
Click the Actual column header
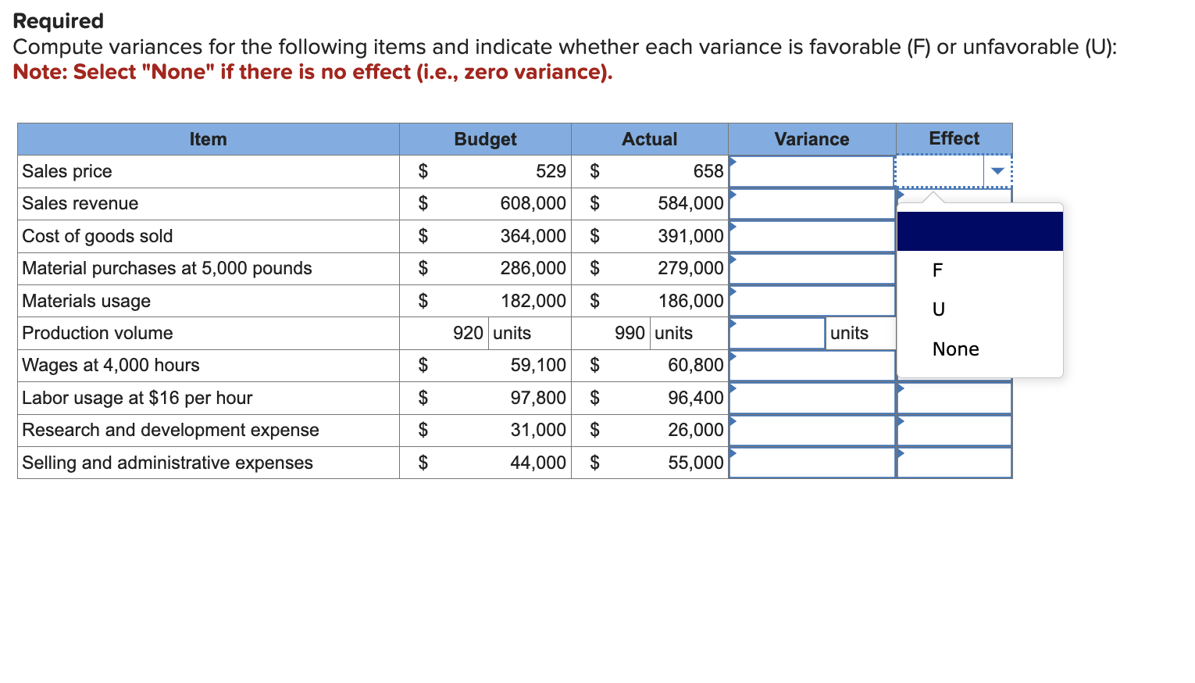650,139
